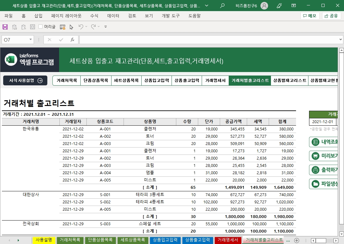This screenshot has width=344, height=244.
Task: Click the Insert Function fx icon
Action: click(72, 40)
